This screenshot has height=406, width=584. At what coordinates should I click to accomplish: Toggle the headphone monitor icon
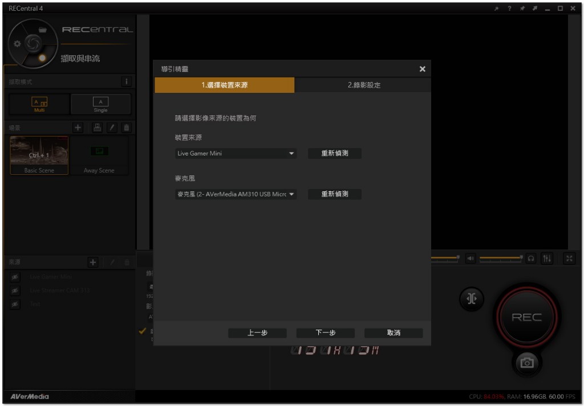(531, 259)
